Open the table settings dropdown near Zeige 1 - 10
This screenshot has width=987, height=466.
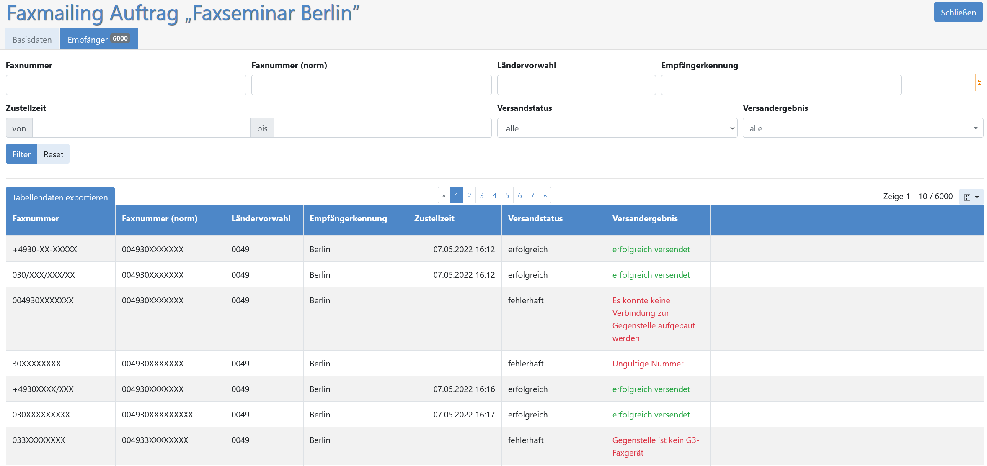[971, 197]
